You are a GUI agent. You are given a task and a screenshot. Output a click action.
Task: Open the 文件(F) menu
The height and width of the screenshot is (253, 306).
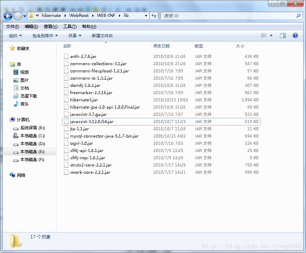(x=12, y=27)
